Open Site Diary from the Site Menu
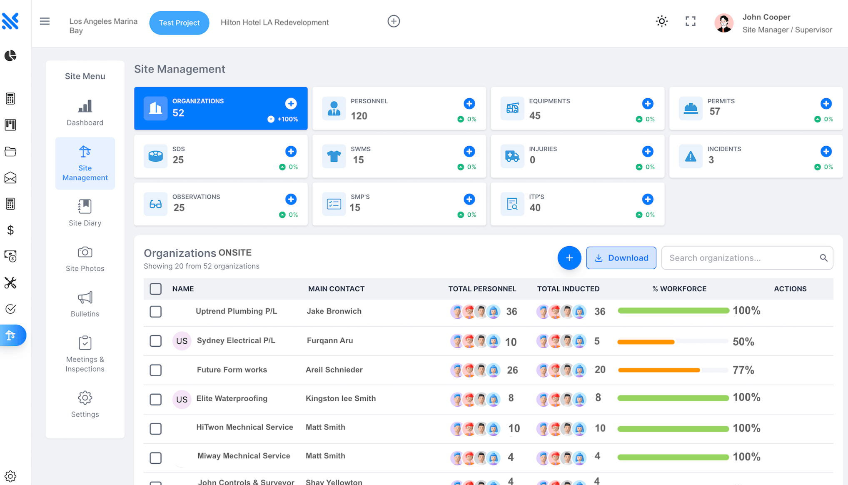 tap(85, 213)
